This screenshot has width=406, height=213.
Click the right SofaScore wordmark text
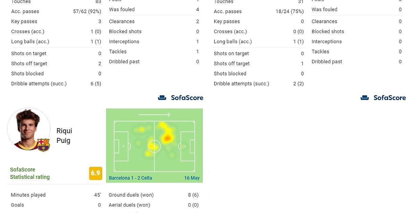(x=389, y=98)
